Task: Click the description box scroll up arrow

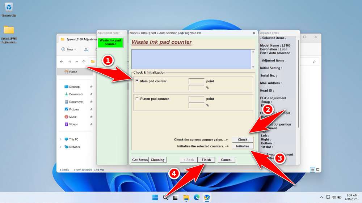Action: [253, 52]
